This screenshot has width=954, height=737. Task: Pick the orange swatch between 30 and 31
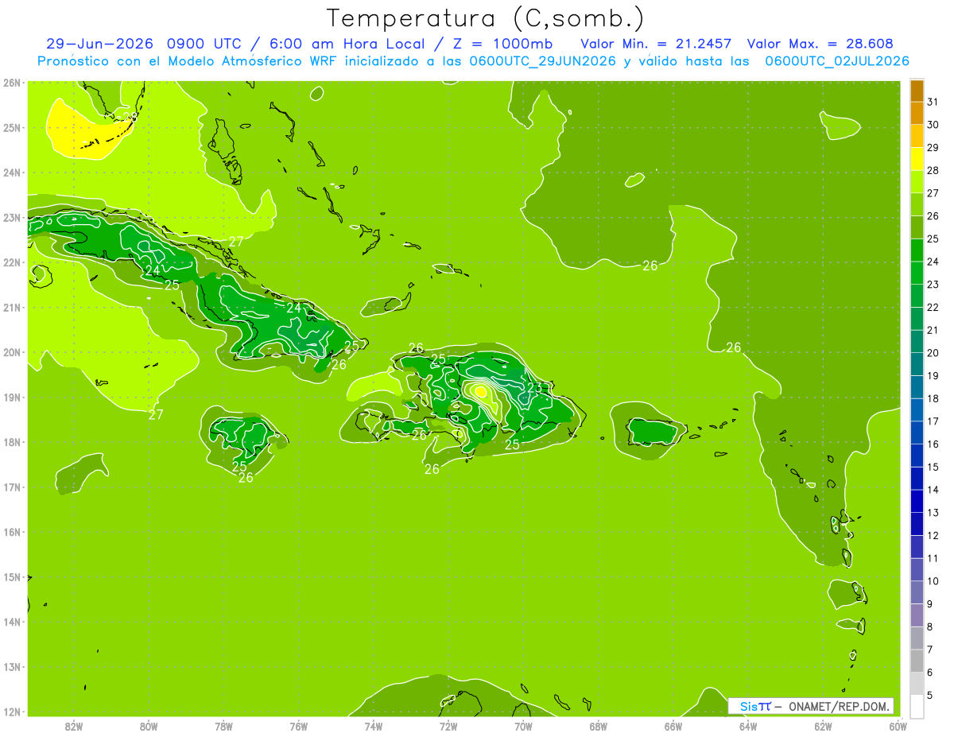[917, 114]
